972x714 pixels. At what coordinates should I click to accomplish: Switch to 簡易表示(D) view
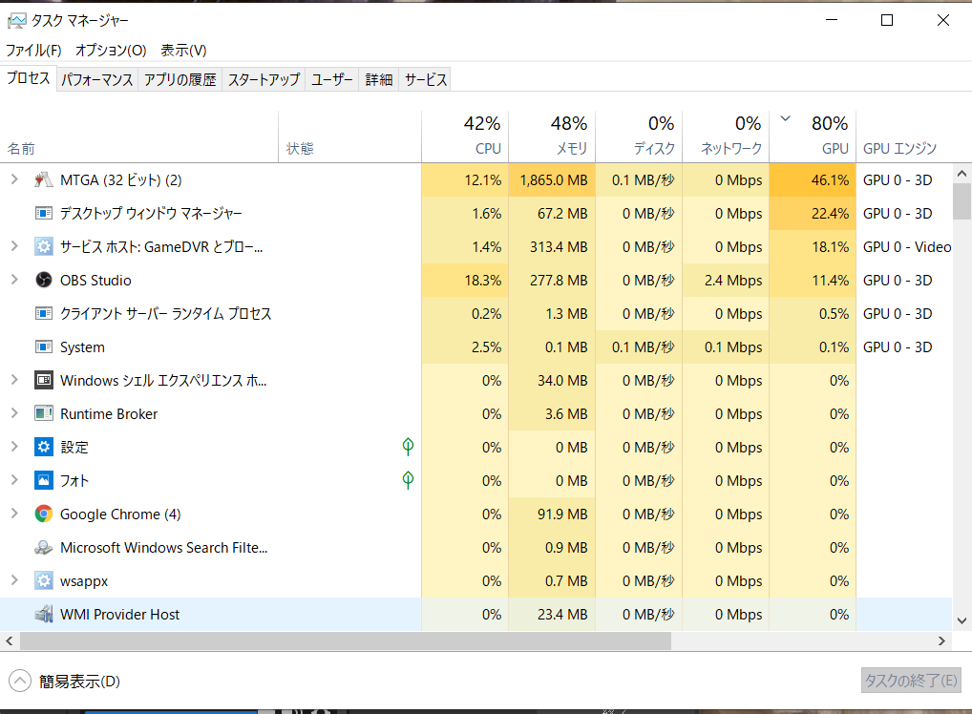point(65,682)
